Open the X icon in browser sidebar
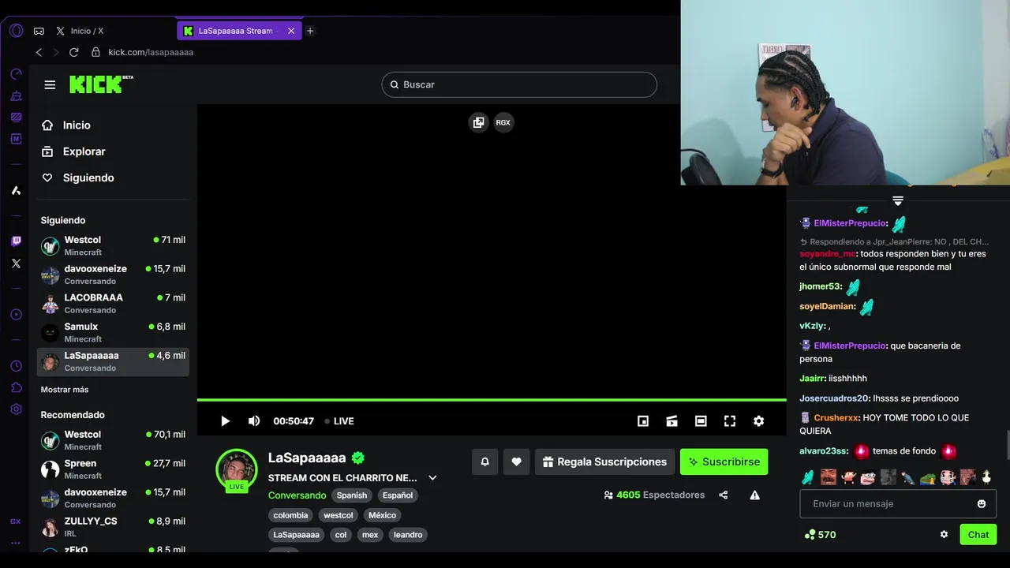 coord(16,263)
